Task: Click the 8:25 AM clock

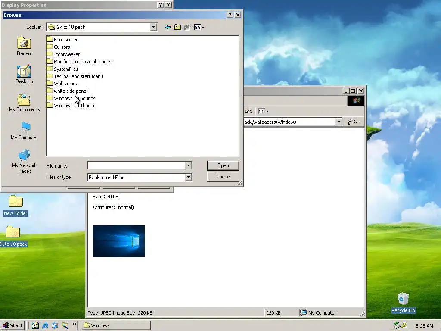Action: [424, 326]
